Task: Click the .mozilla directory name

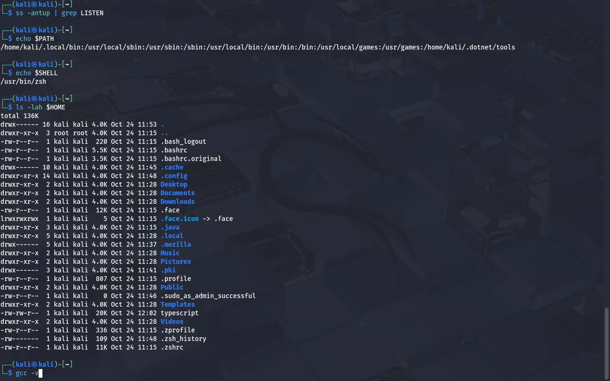Action: click(175, 244)
